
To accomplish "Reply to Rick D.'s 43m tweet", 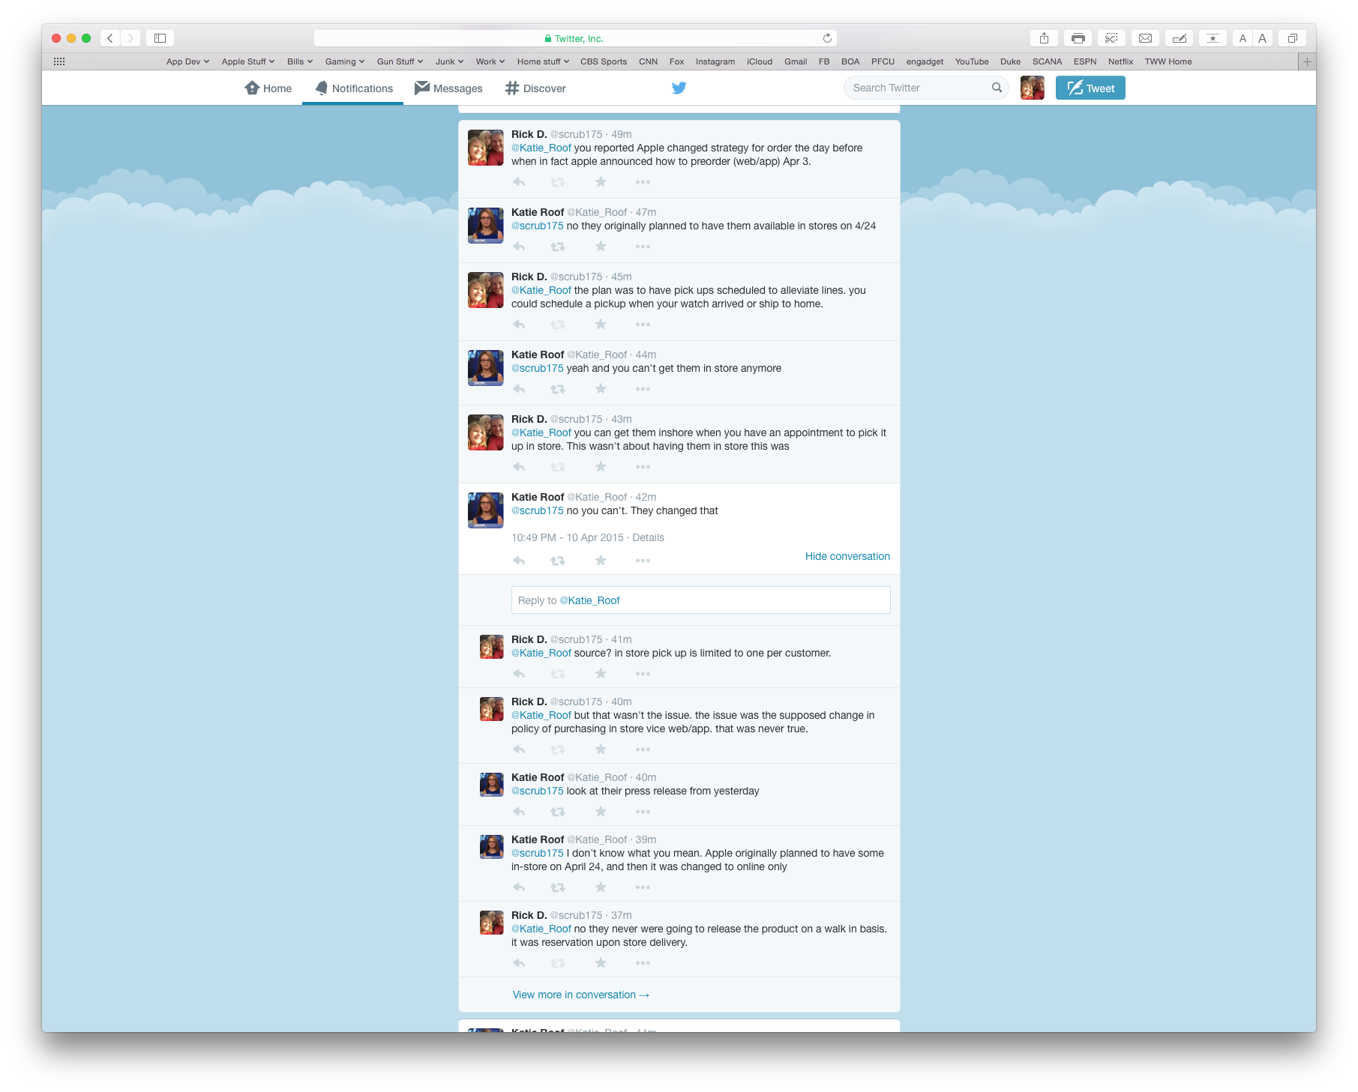I will (x=519, y=467).
